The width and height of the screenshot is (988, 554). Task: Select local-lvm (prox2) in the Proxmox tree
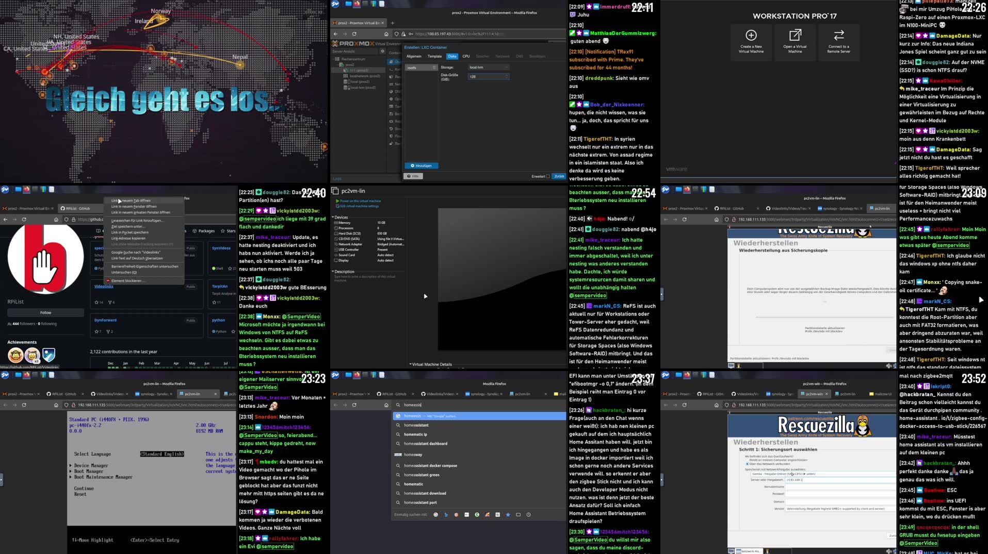click(x=363, y=88)
